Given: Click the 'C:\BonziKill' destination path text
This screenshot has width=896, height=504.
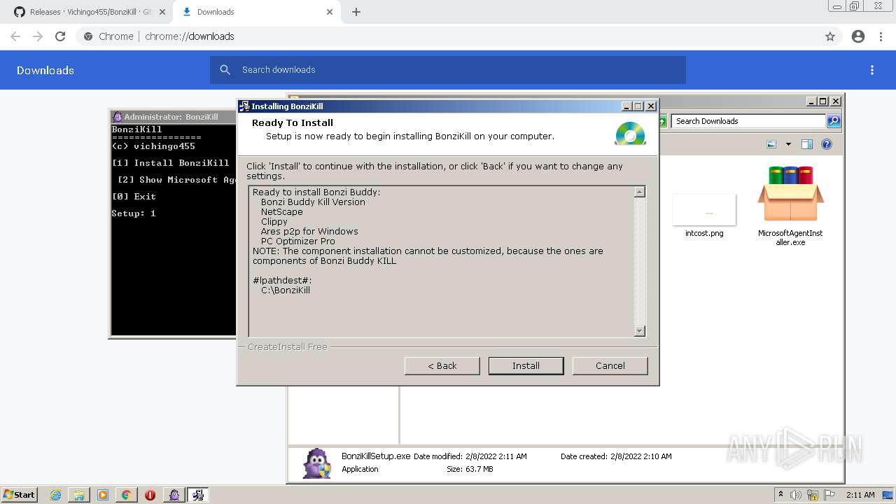Looking at the screenshot, I should click(x=286, y=290).
